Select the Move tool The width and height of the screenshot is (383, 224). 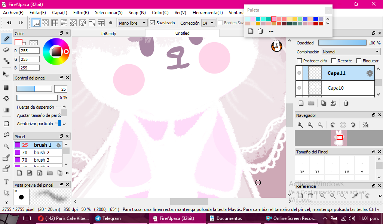pyautogui.click(x=6, y=74)
